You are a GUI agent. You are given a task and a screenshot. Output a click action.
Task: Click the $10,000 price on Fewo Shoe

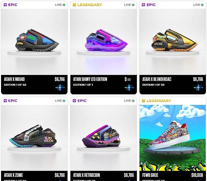pos(197,175)
